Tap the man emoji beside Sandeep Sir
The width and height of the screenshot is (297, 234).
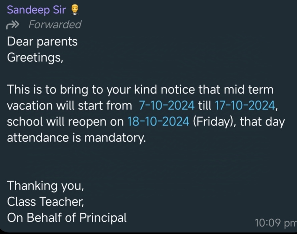tap(74, 10)
